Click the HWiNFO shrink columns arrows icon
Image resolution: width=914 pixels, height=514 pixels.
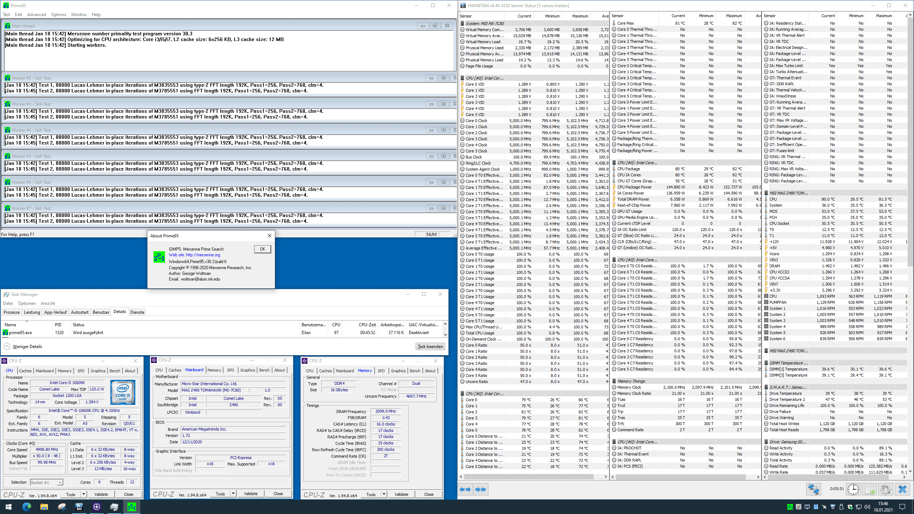481,489
